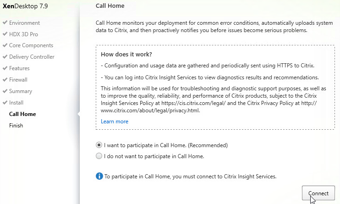The image size is (340, 204).
Task: Select the Delivery Controller step label
Action: (x=32, y=57)
